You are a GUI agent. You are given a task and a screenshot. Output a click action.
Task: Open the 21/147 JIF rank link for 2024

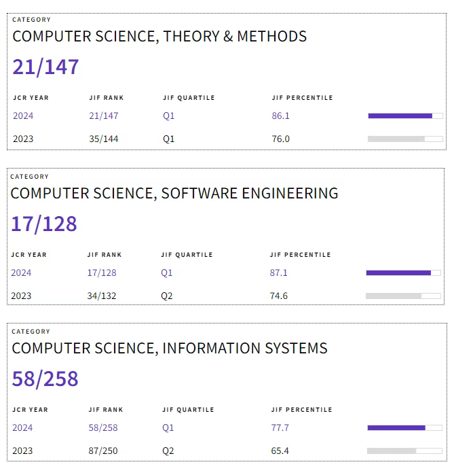103,116
